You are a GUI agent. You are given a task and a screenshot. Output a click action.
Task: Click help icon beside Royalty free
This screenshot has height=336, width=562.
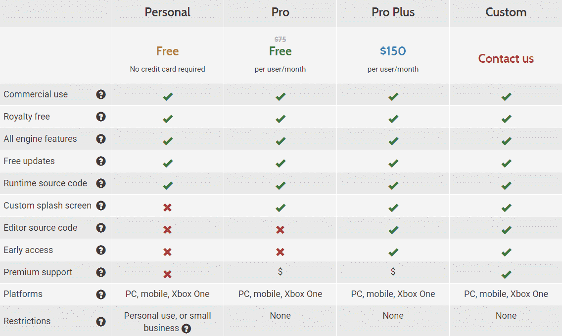(x=101, y=117)
